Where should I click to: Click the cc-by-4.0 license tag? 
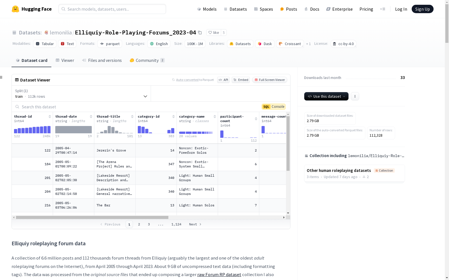pyautogui.click(x=343, y=44)
